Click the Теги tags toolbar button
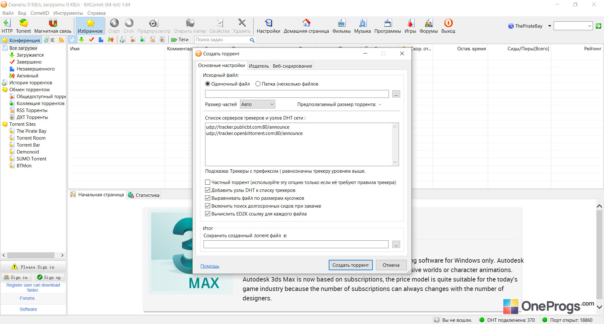The image size is (604, 324). [x=180, y=40]
